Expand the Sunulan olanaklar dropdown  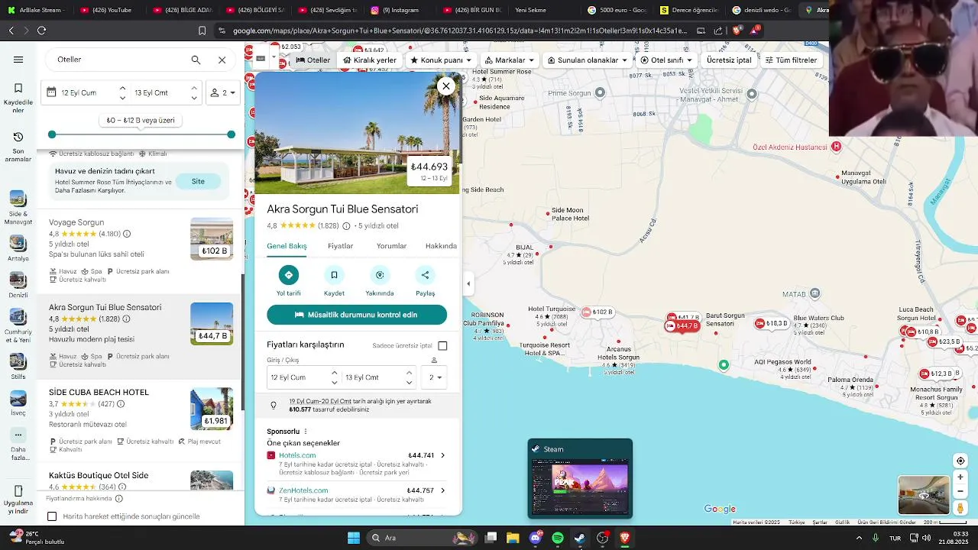click(x=587, y=60)
